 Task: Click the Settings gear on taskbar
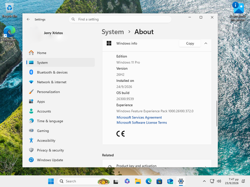click(181, 181)
